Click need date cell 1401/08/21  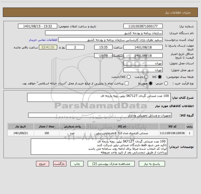point(21,133)
